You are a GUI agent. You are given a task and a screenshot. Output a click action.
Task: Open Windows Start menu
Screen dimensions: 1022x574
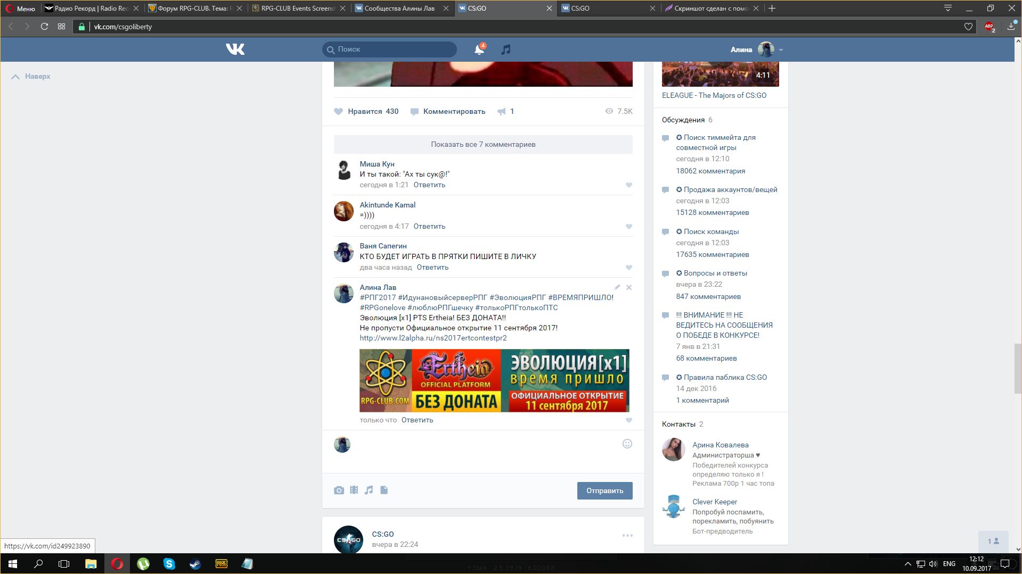13,564
